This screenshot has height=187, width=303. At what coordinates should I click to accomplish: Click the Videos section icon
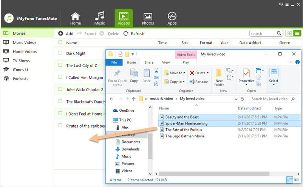(124, 18)
